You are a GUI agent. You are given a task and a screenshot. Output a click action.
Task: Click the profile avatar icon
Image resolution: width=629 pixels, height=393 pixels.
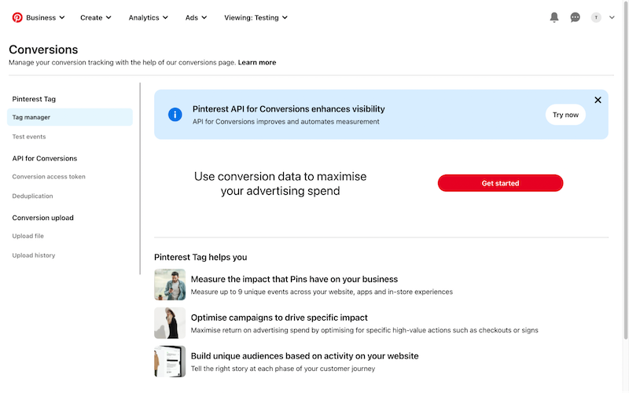click(596, 17)
